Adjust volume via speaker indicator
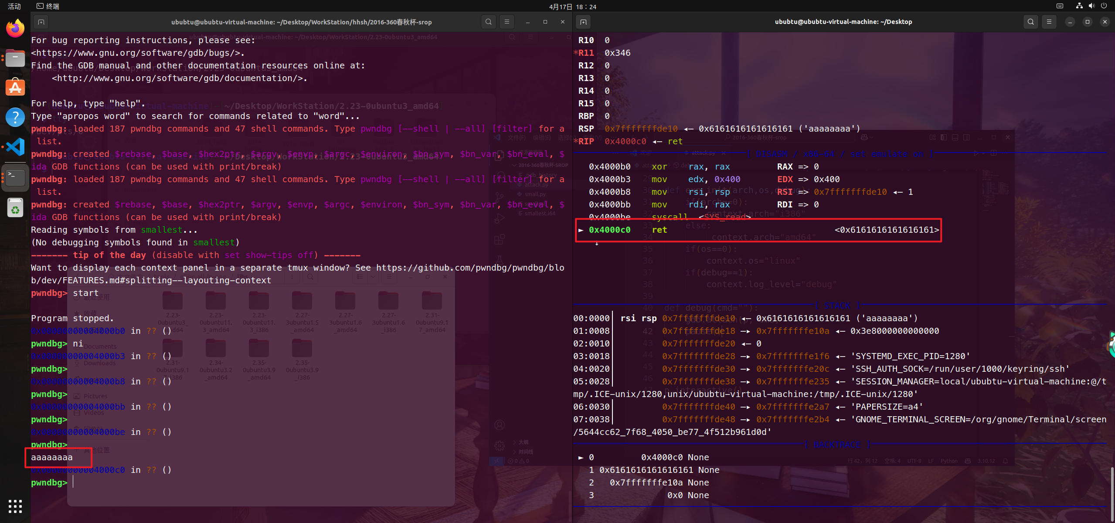Screen dimensions: 1115x523 1091,6
